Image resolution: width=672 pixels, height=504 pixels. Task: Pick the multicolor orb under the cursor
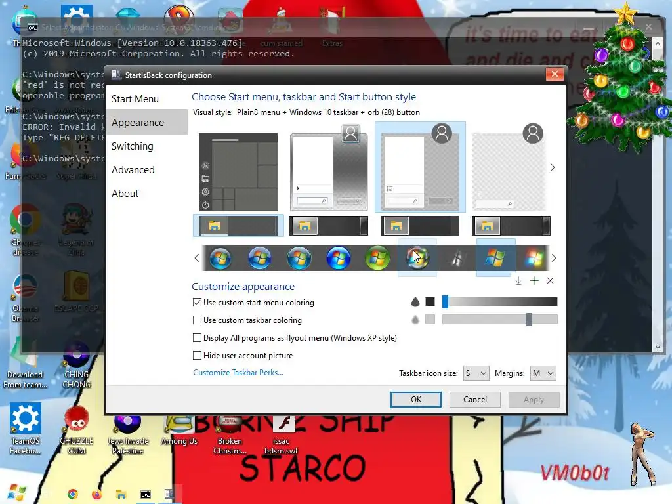click(x=417, y=259)
